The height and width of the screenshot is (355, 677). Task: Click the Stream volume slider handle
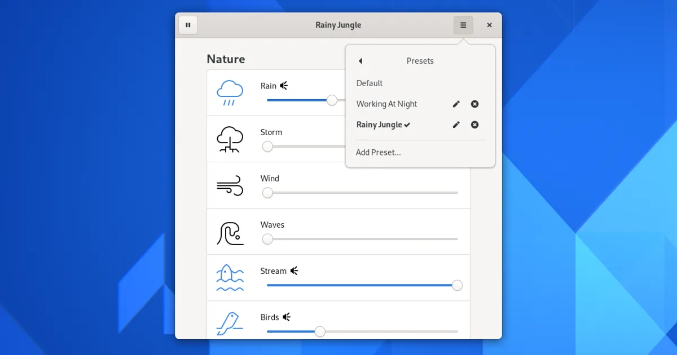[458, 285]
